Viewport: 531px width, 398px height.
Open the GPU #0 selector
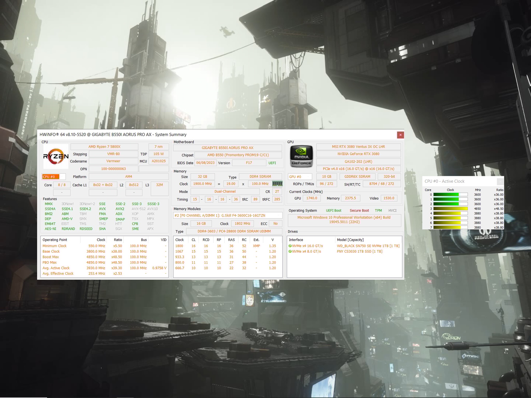pyautogui.click(x=299, y=176)
